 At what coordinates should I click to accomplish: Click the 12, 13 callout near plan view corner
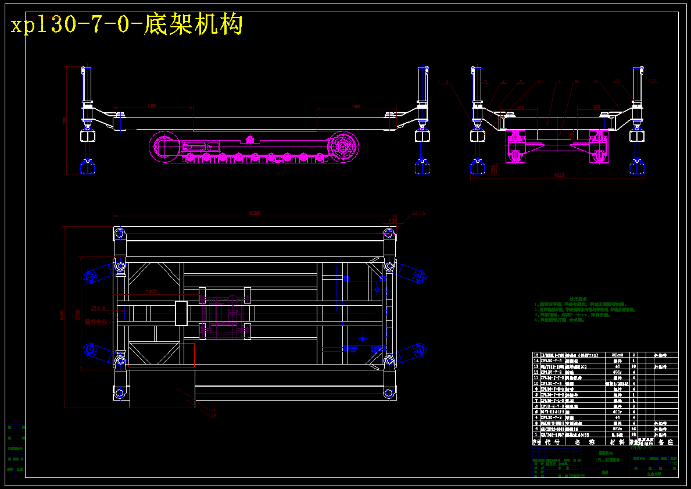point(418,213)
